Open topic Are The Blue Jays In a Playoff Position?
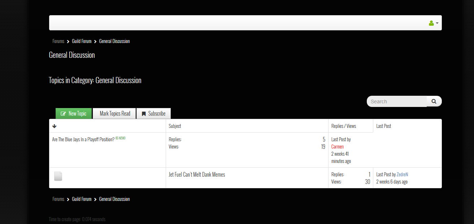 (83, 139)
